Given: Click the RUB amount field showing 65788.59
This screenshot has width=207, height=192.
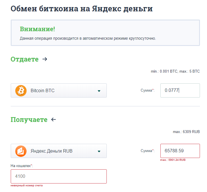Looking at the screenshot, I should point(180,151).
